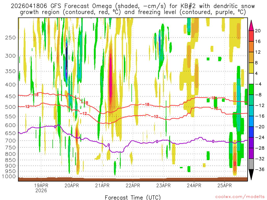Click the 20APR date label

pyautogui.click(x=72, y=185)
